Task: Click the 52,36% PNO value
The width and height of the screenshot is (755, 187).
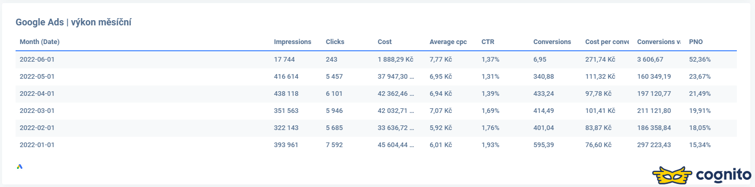Action: point(700,60)
